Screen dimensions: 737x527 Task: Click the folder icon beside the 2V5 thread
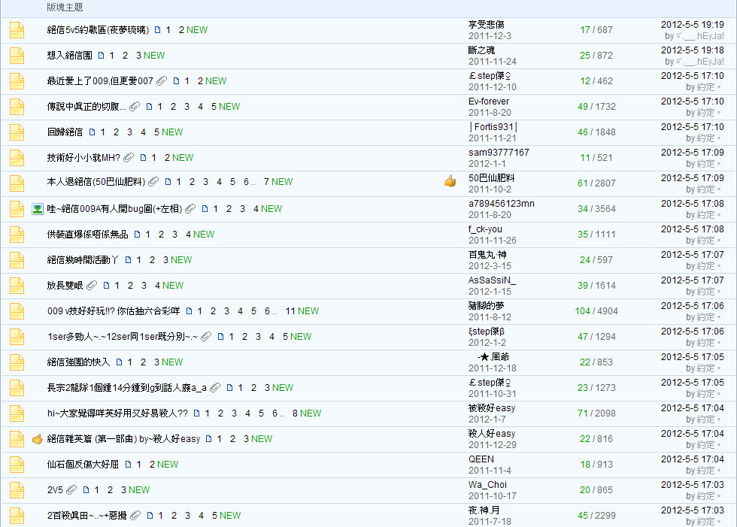pyautogui.click(x=17, y=490)
